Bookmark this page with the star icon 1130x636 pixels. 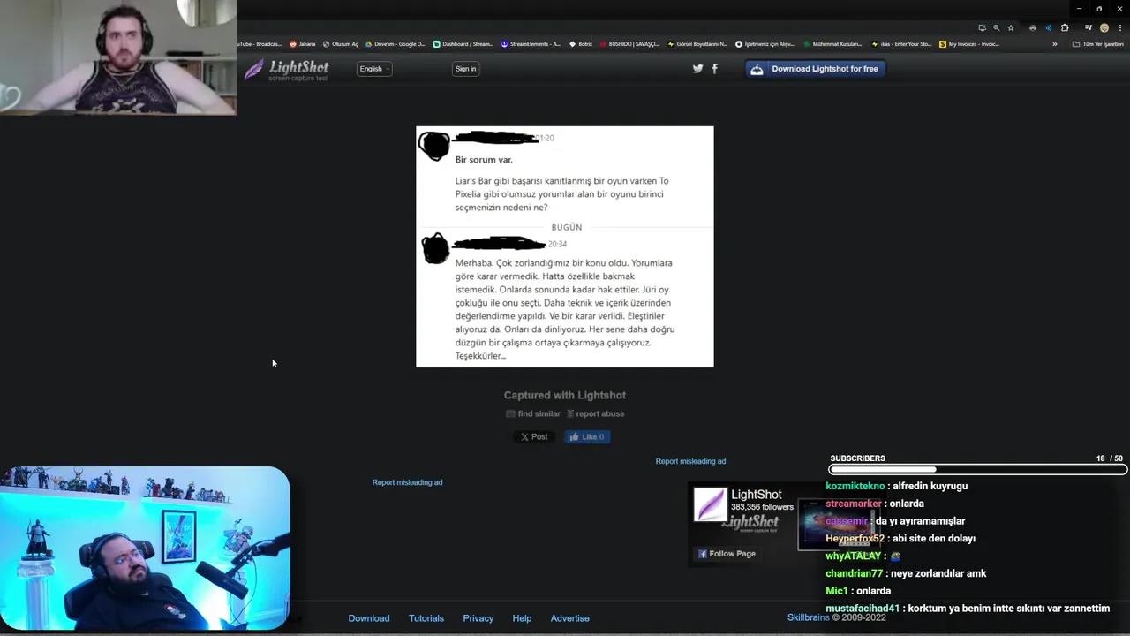(x=1011, y=28)
